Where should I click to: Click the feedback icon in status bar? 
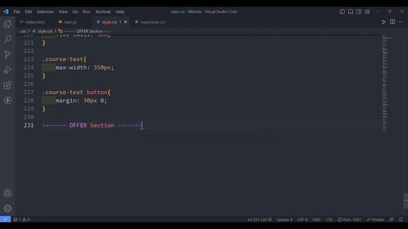[x=391, y=219]
